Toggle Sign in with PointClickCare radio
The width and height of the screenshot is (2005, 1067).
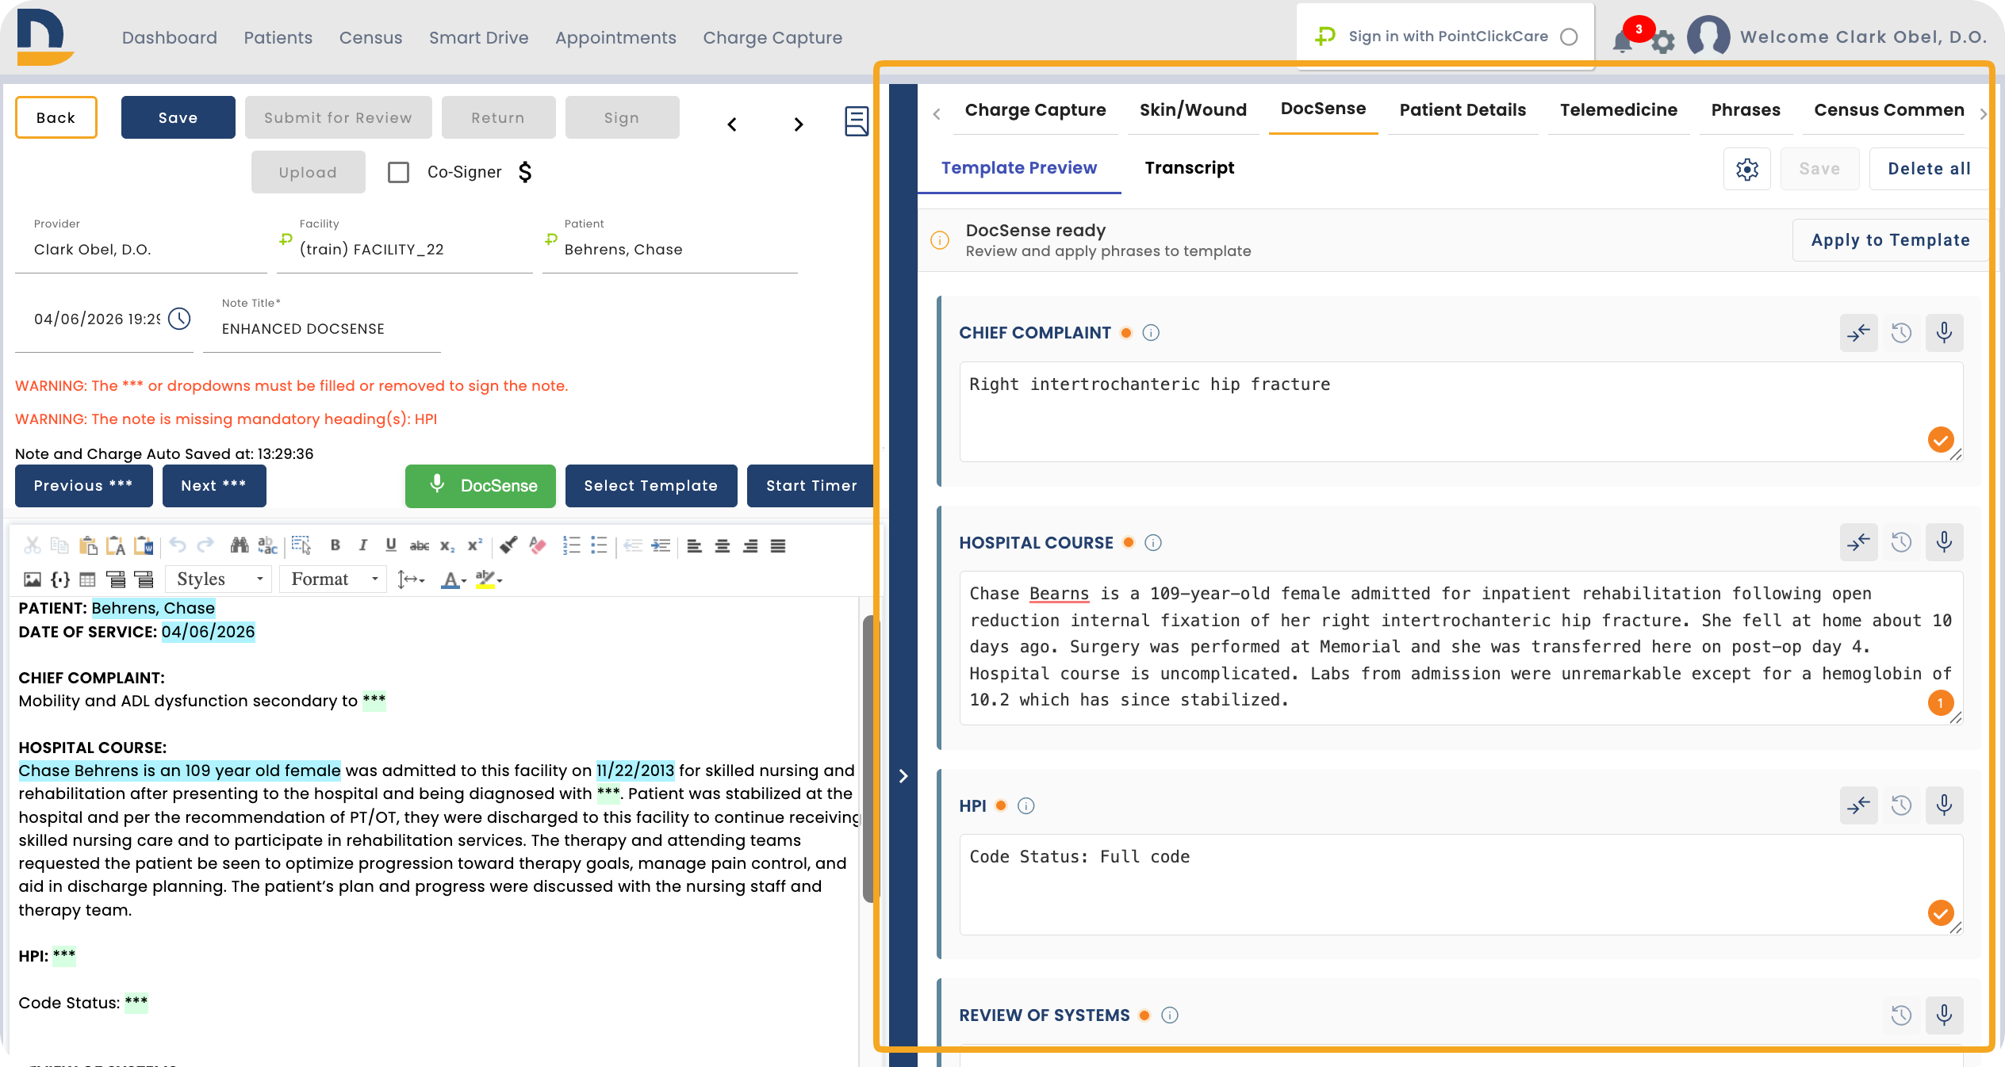pos(1569,36)
